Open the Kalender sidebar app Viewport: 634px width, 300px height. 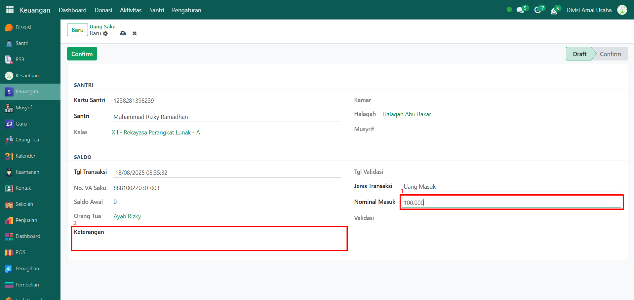pos(25,156)
